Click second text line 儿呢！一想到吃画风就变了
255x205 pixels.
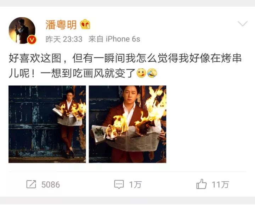[x=72, y=73]
